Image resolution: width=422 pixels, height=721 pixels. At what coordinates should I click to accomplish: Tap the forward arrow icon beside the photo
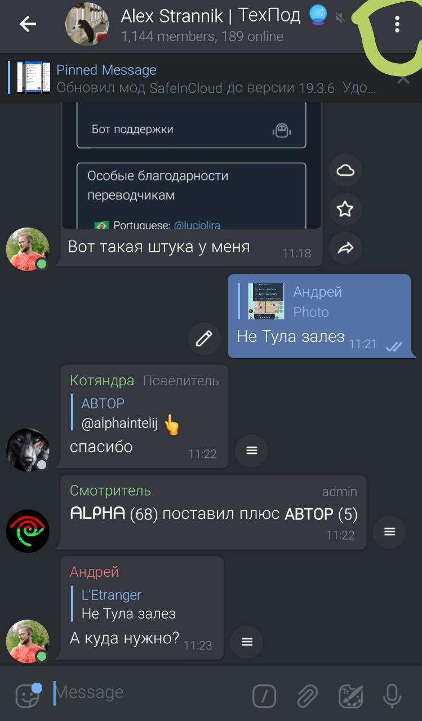click(345, 248)
